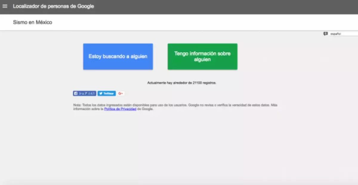Image resolution: width=358 pixels, height=185 pixels.
Task: Click the Facebook icon on the share button
Action: pos(76,93)
